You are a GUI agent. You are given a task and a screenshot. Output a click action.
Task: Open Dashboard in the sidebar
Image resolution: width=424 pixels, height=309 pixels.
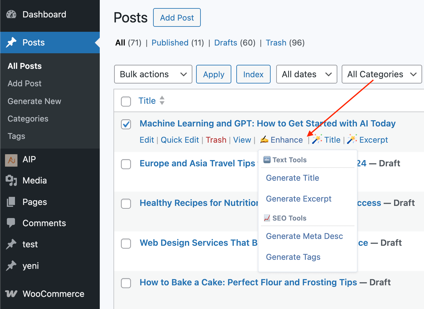pos(44,14)
